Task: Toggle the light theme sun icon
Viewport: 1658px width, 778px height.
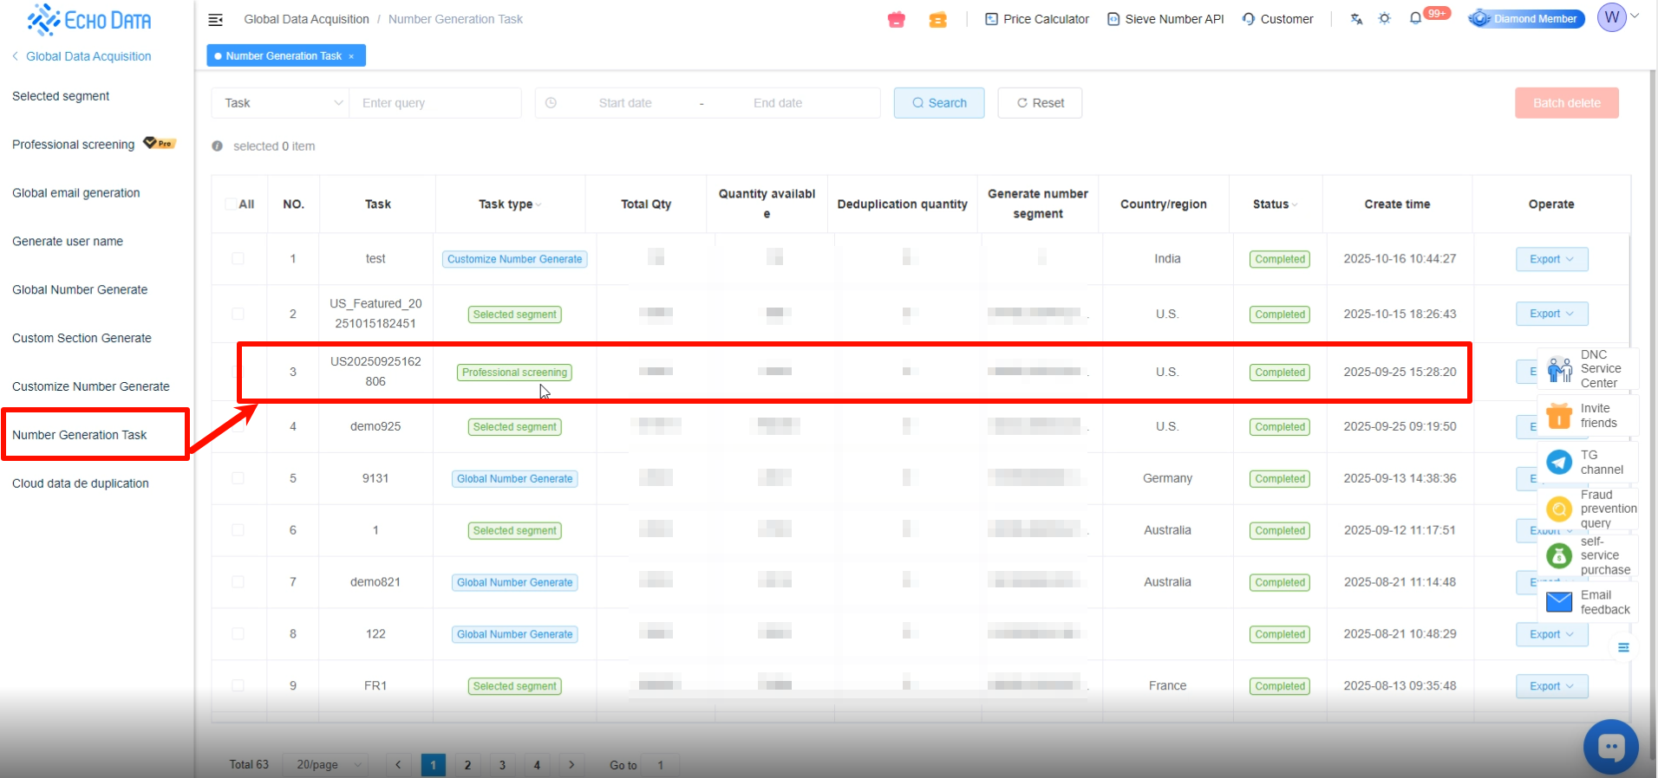Action: [x=1385, y=18]
